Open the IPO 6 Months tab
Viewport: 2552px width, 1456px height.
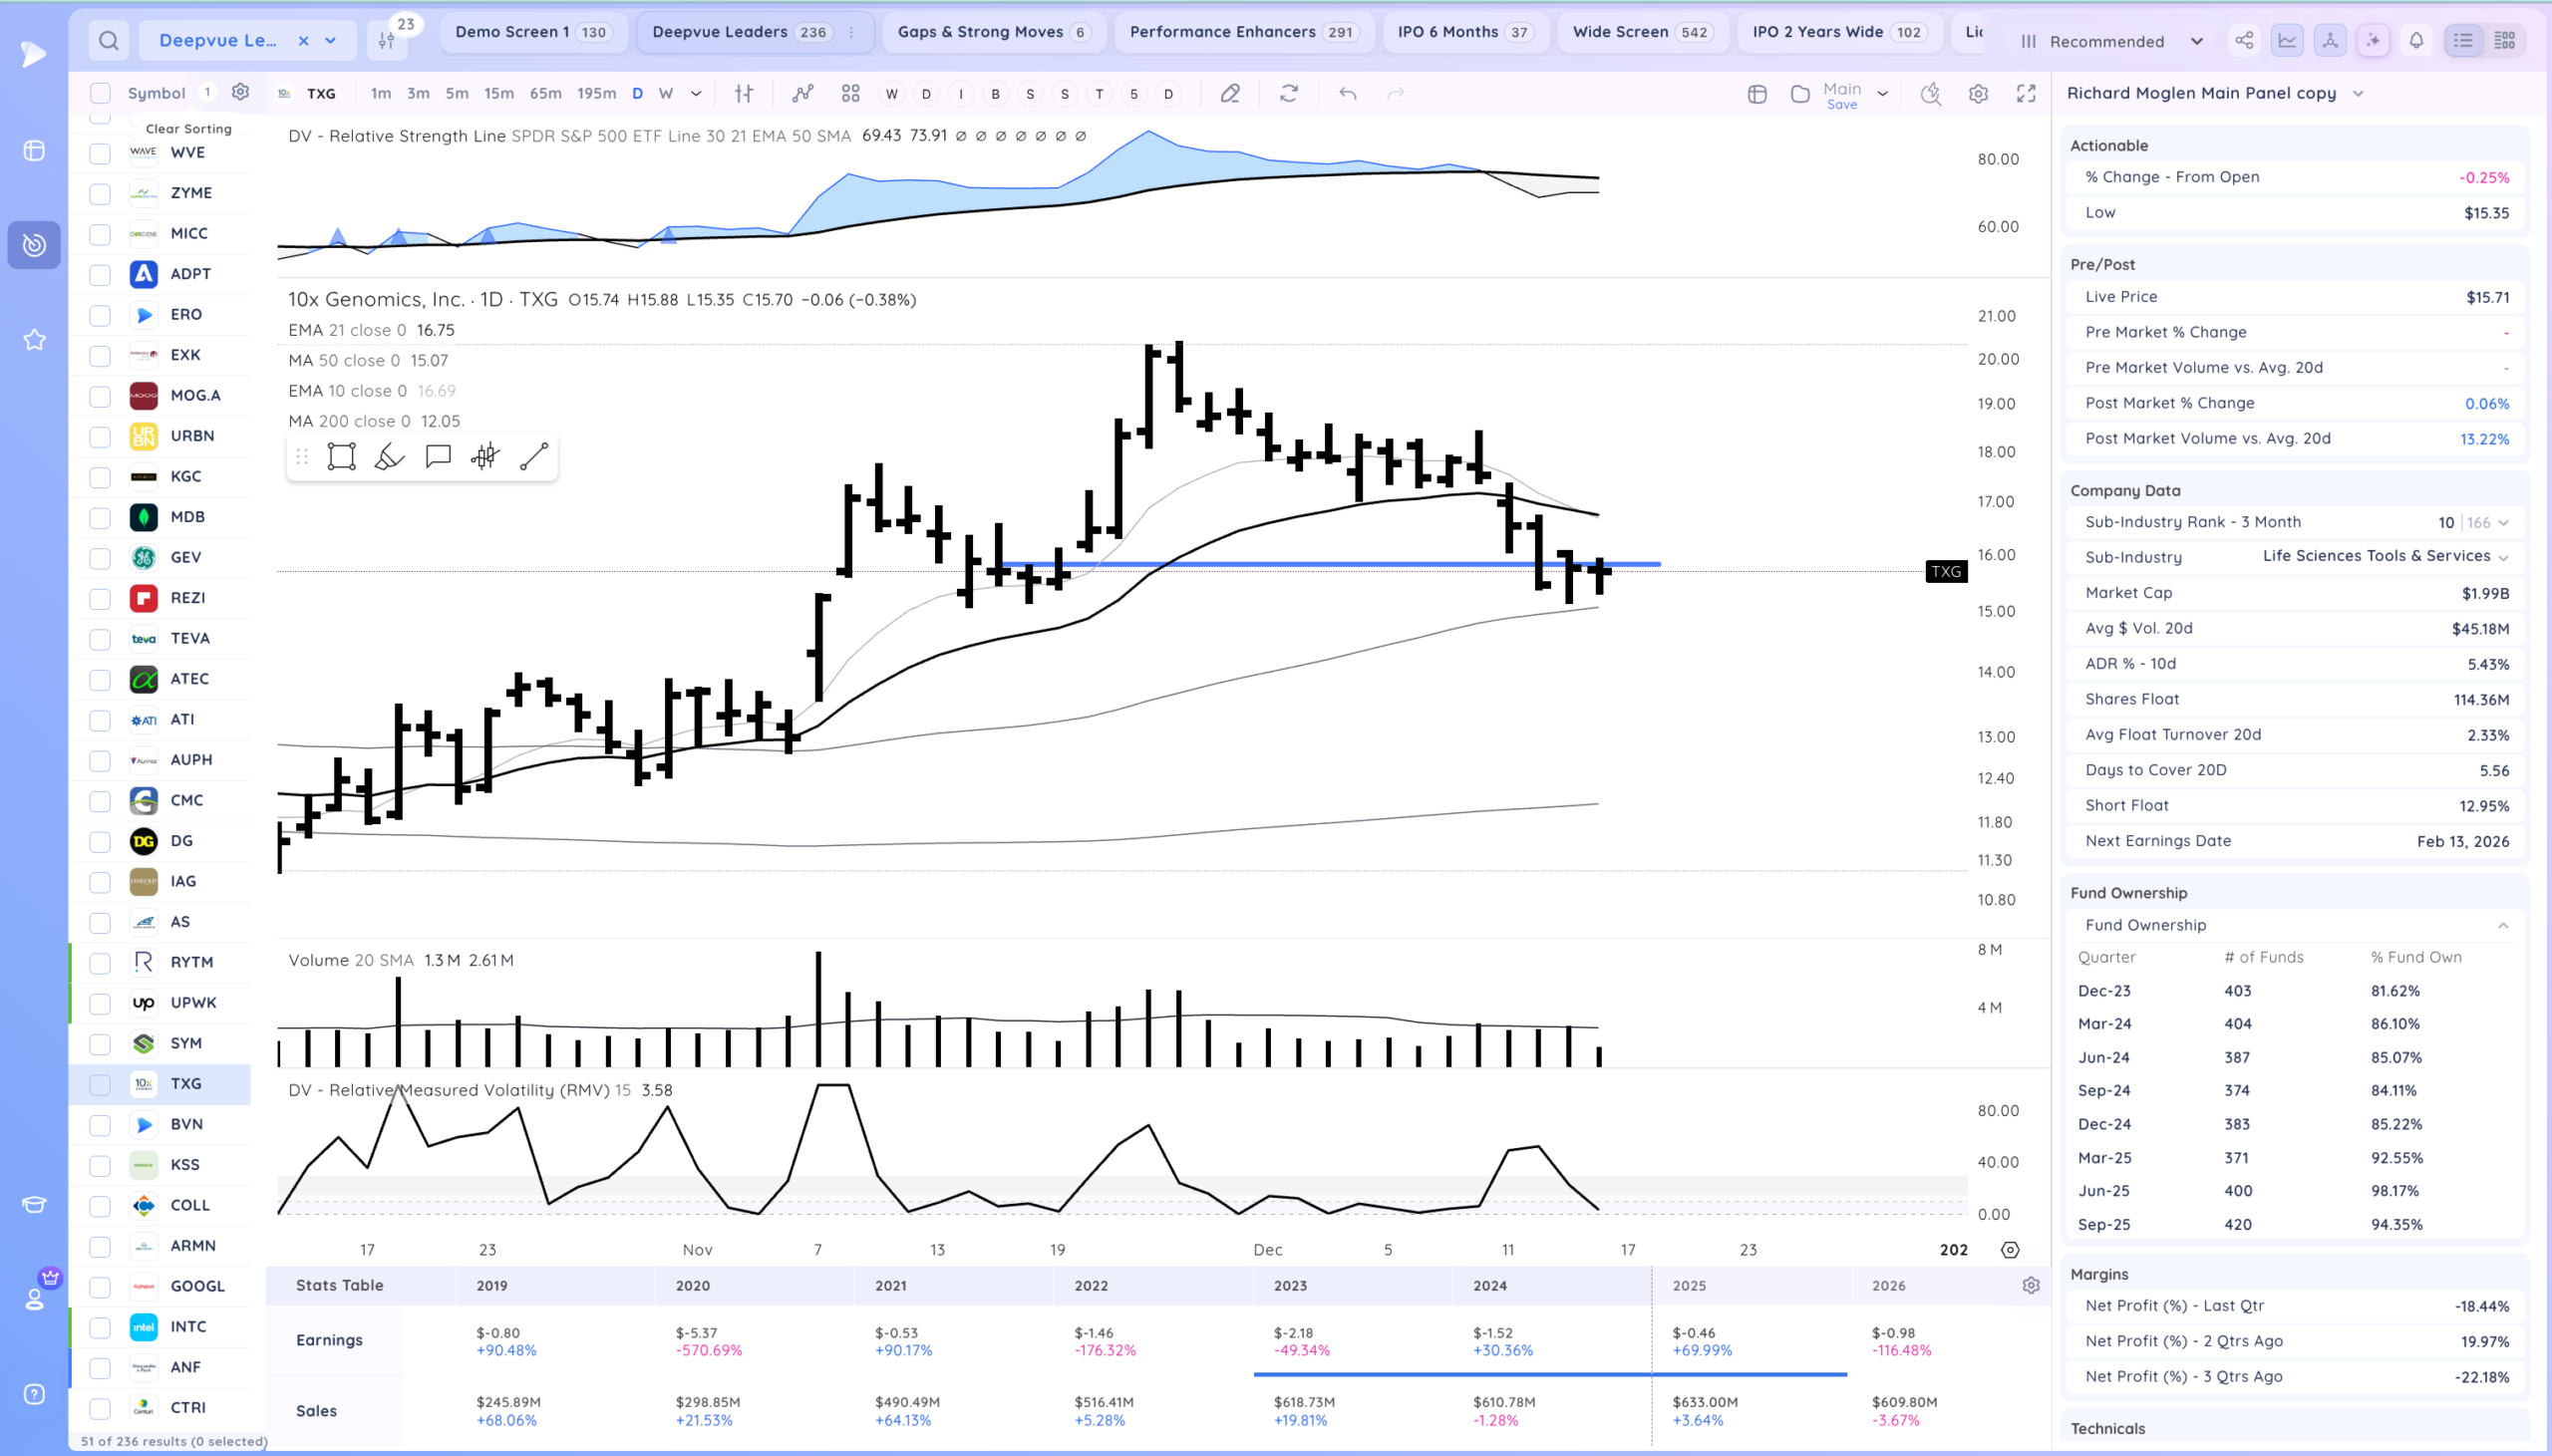(x=1464, y=32)
